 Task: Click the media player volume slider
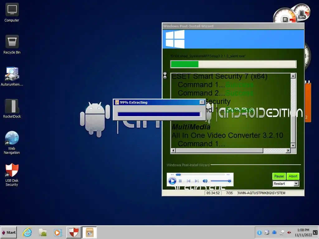[221, 181]
